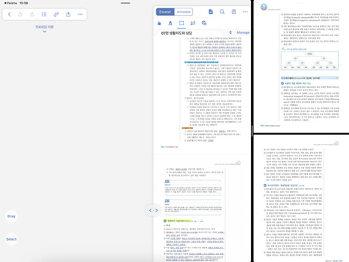
Task: Click the bookmark icon
Action: [234, 12]
